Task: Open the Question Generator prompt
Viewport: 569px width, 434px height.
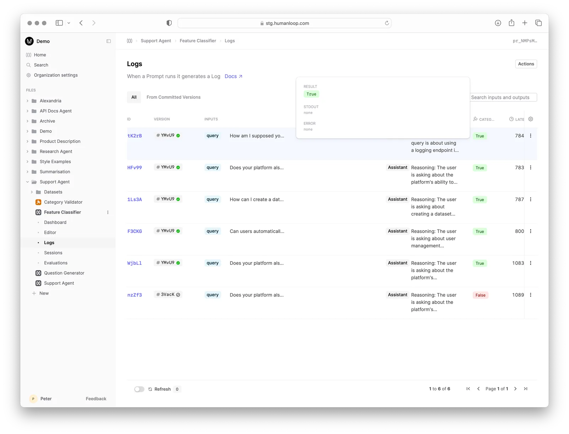Action: pos(64,273)
